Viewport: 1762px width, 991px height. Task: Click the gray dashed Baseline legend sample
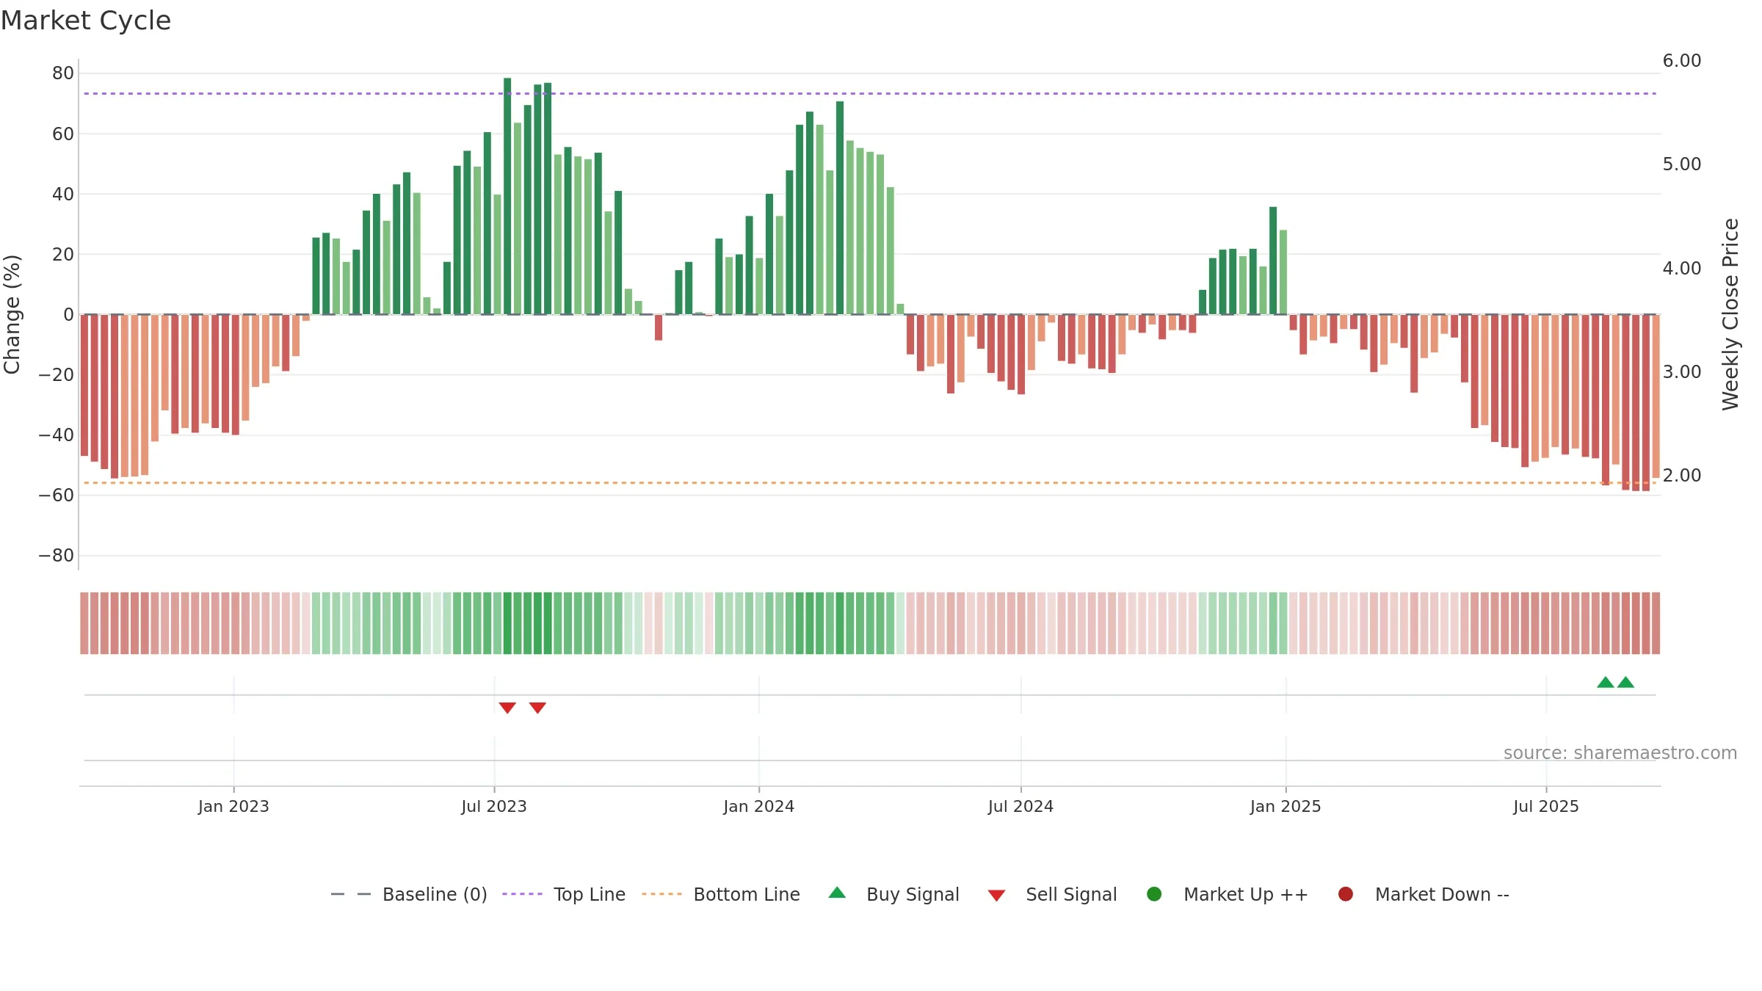(x=351, y=894)
